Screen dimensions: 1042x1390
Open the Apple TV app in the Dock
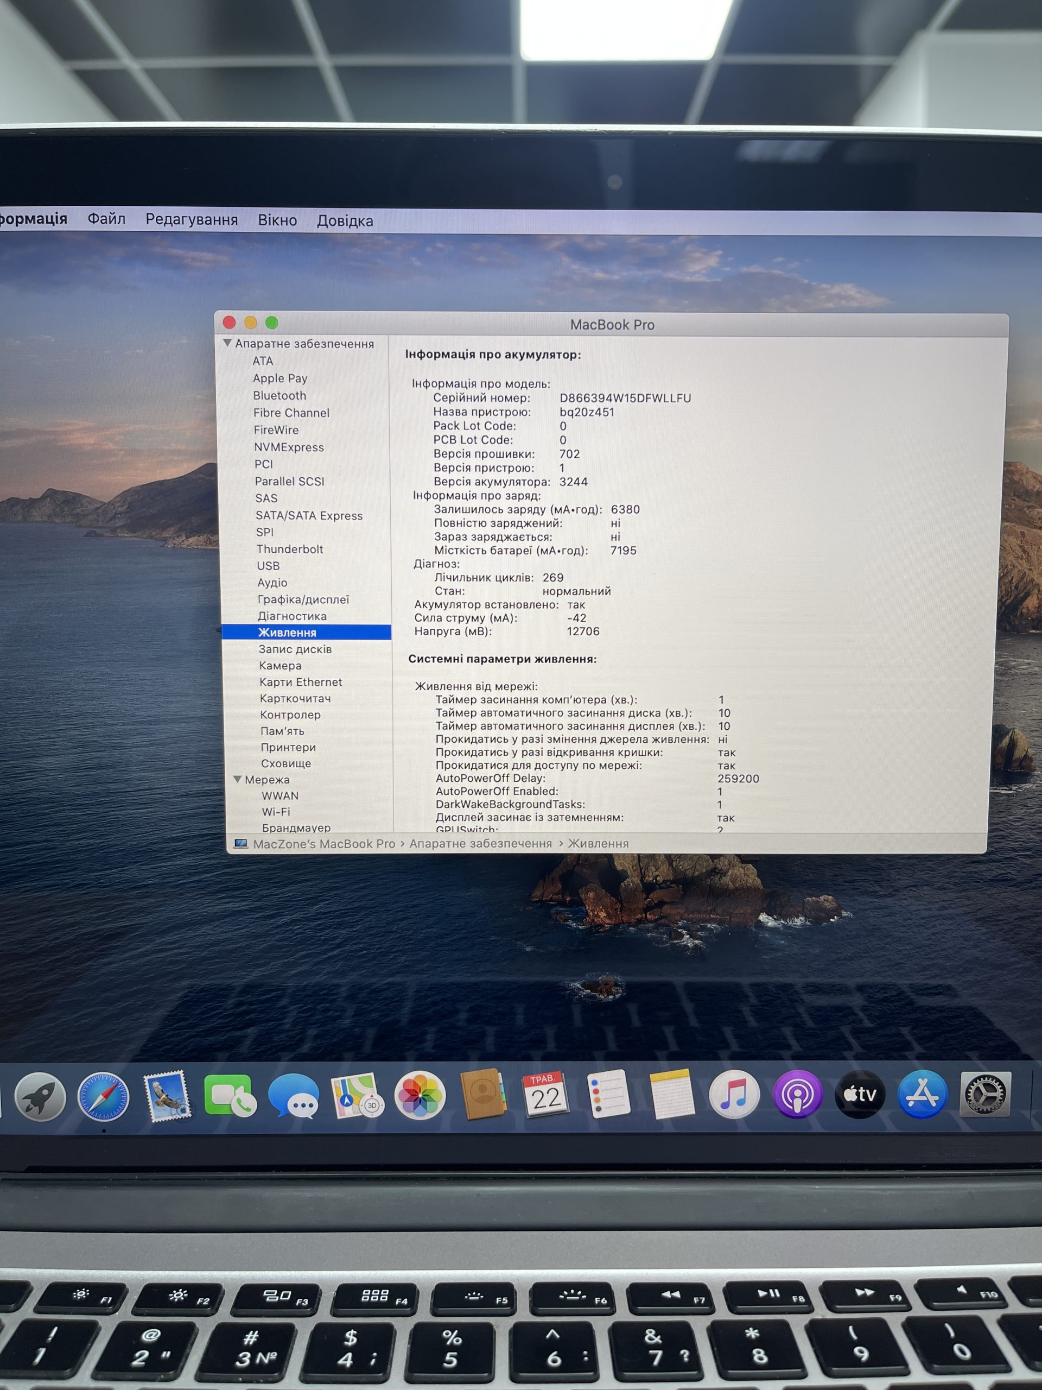pos(860,1094)
